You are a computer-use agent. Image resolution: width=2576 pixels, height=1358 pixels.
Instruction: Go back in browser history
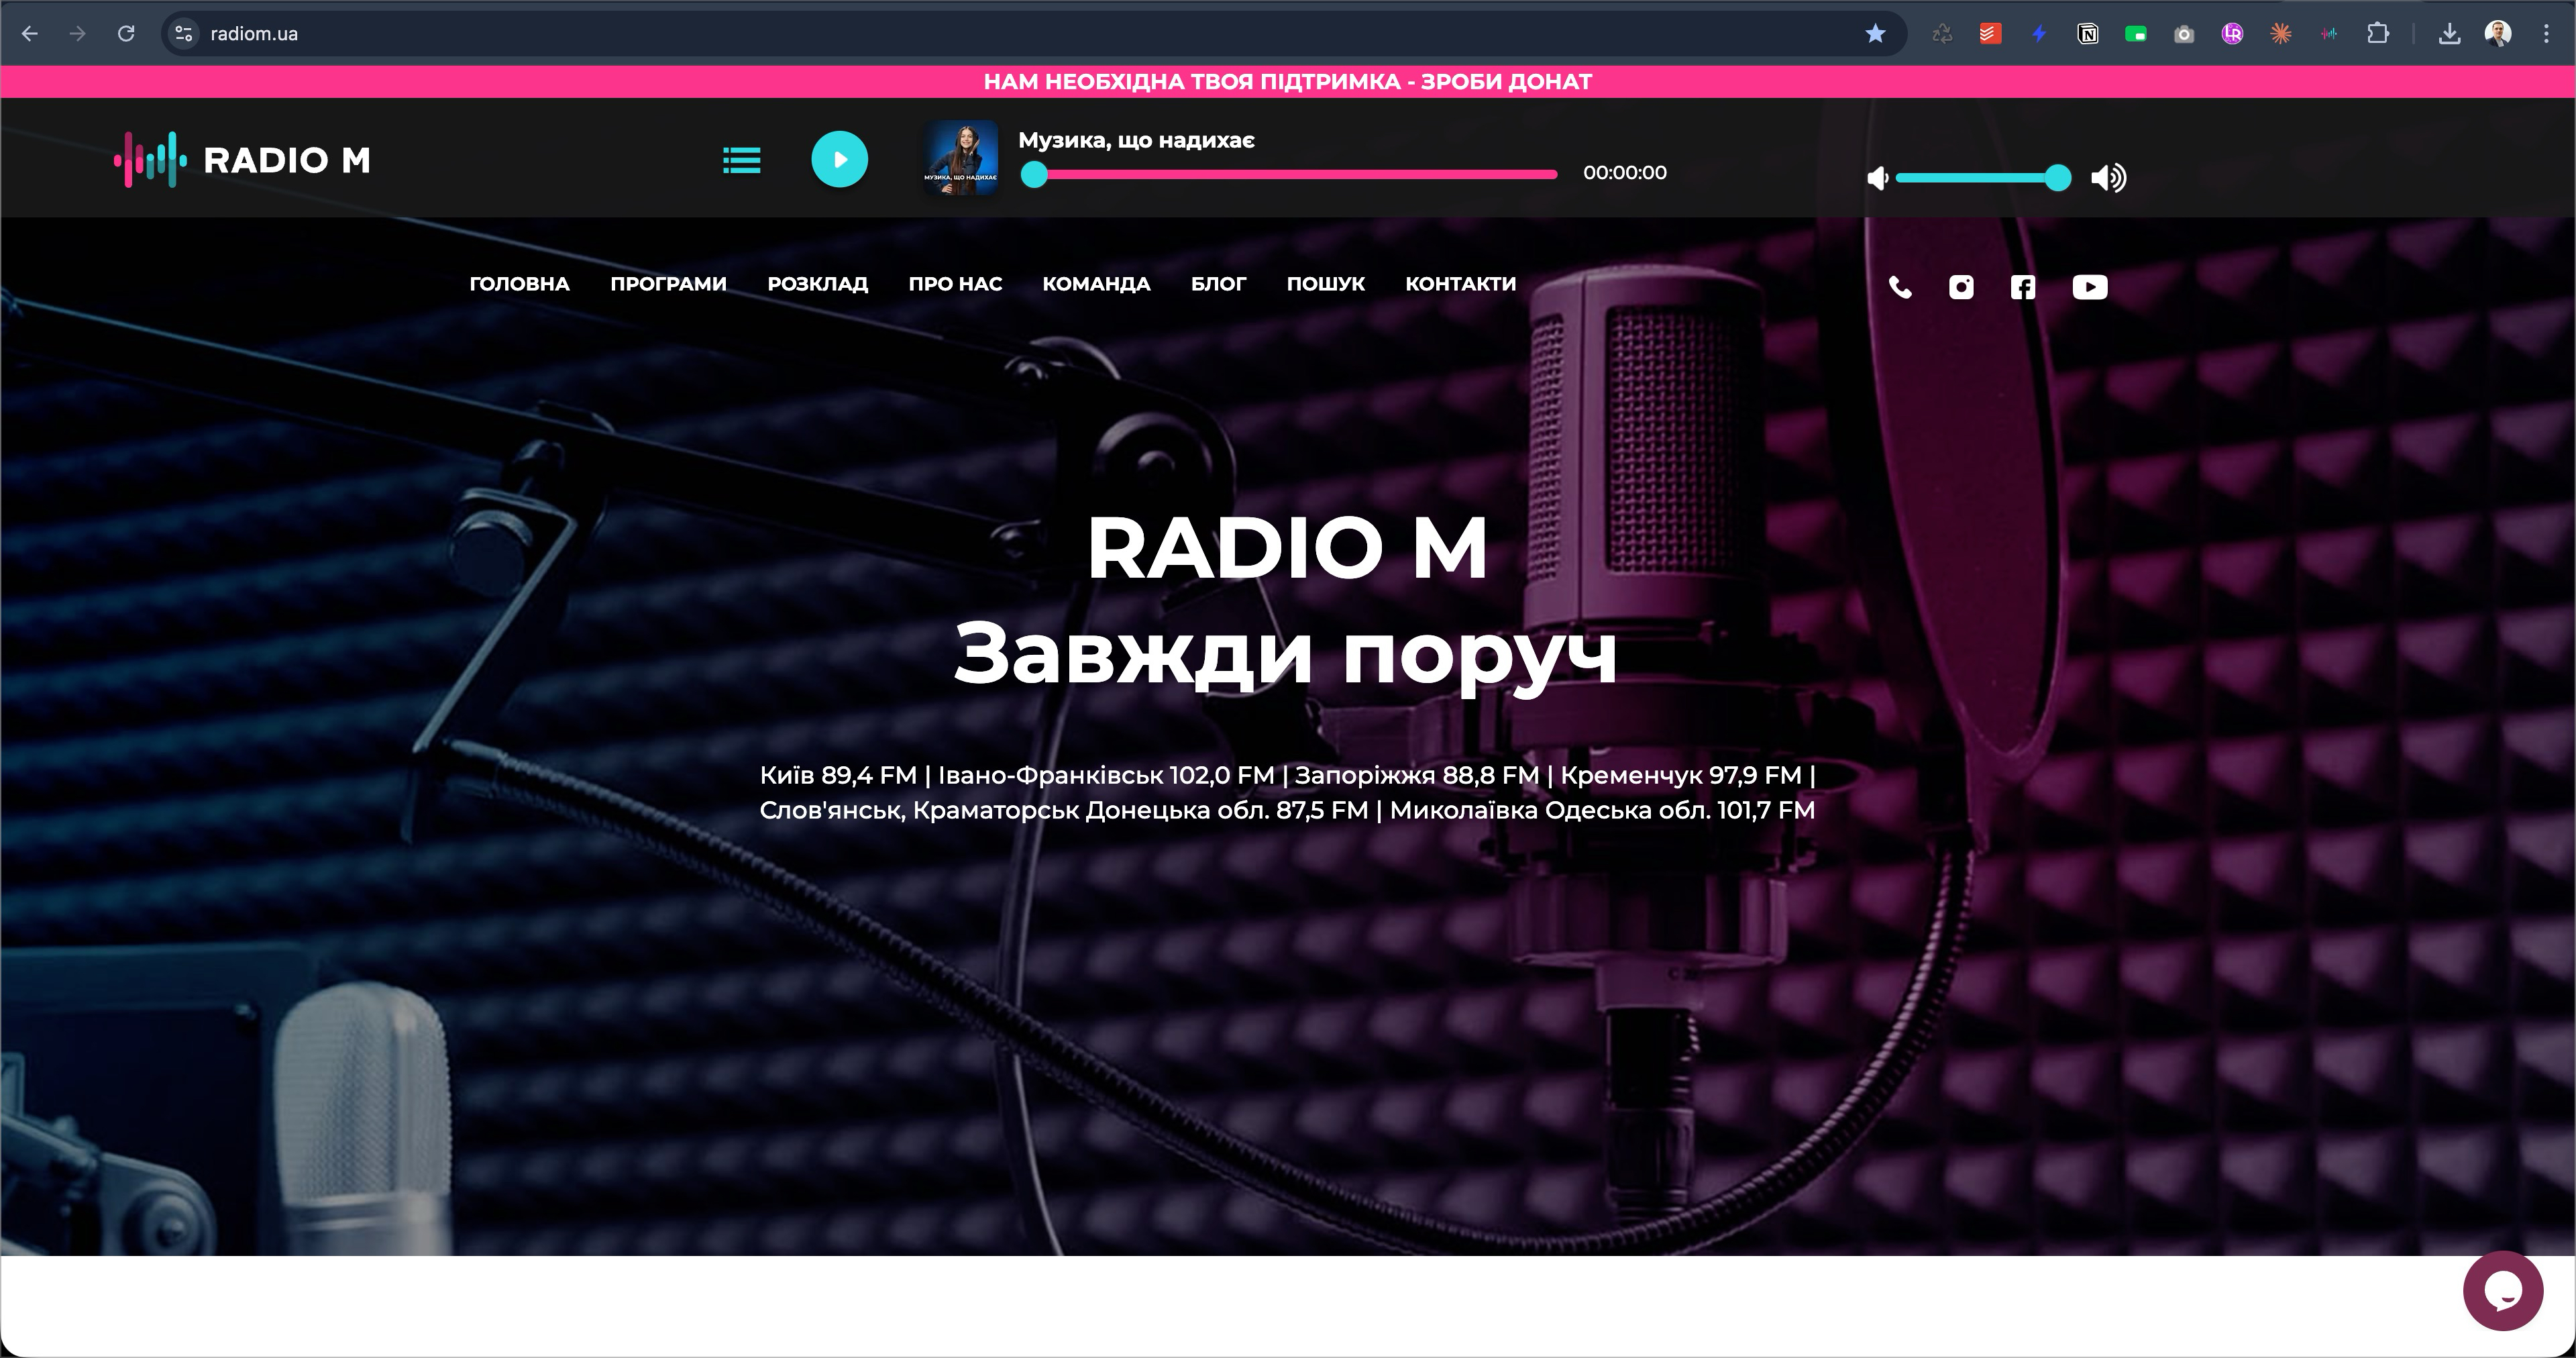(x=30, y=34)
